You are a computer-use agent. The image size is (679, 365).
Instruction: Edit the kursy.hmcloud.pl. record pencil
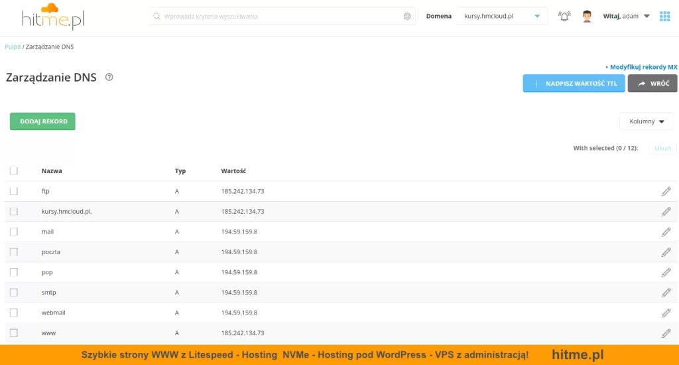[x=666, y=212]
